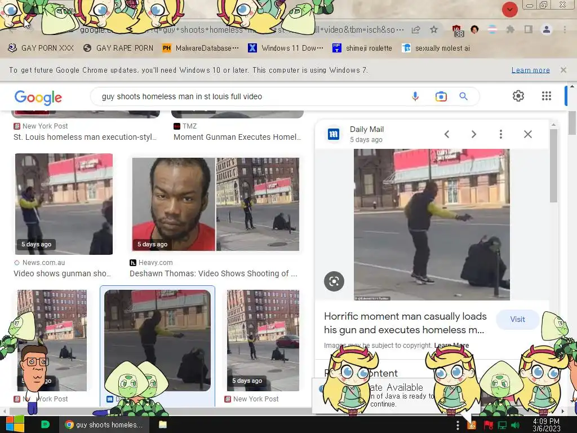The width and height of the screenshot is (577, 433).
Task: Open the Windows 11 Dow… bookmark
Action: click(286, 48)
